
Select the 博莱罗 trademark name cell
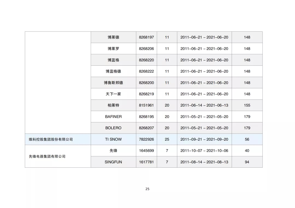113,49
